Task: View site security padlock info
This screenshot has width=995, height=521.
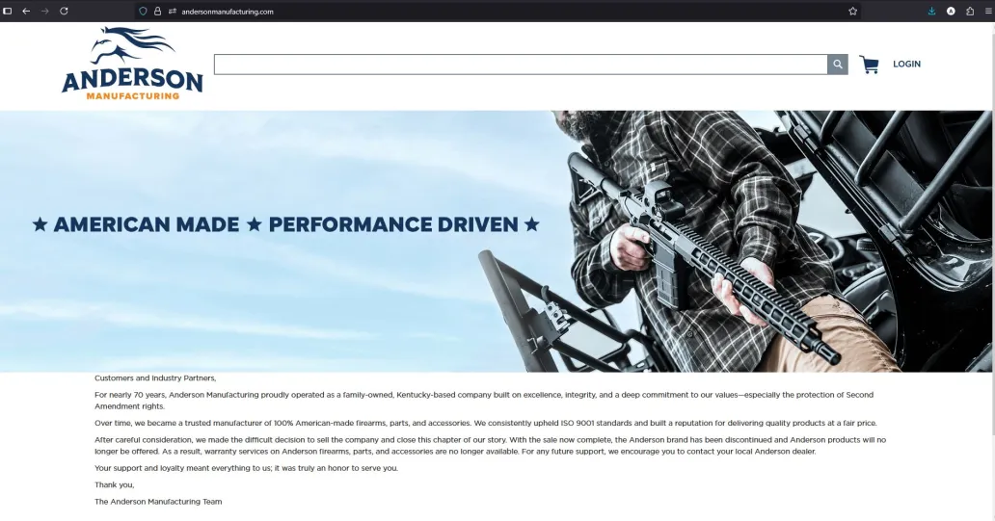Action: (x=157, y=11)
